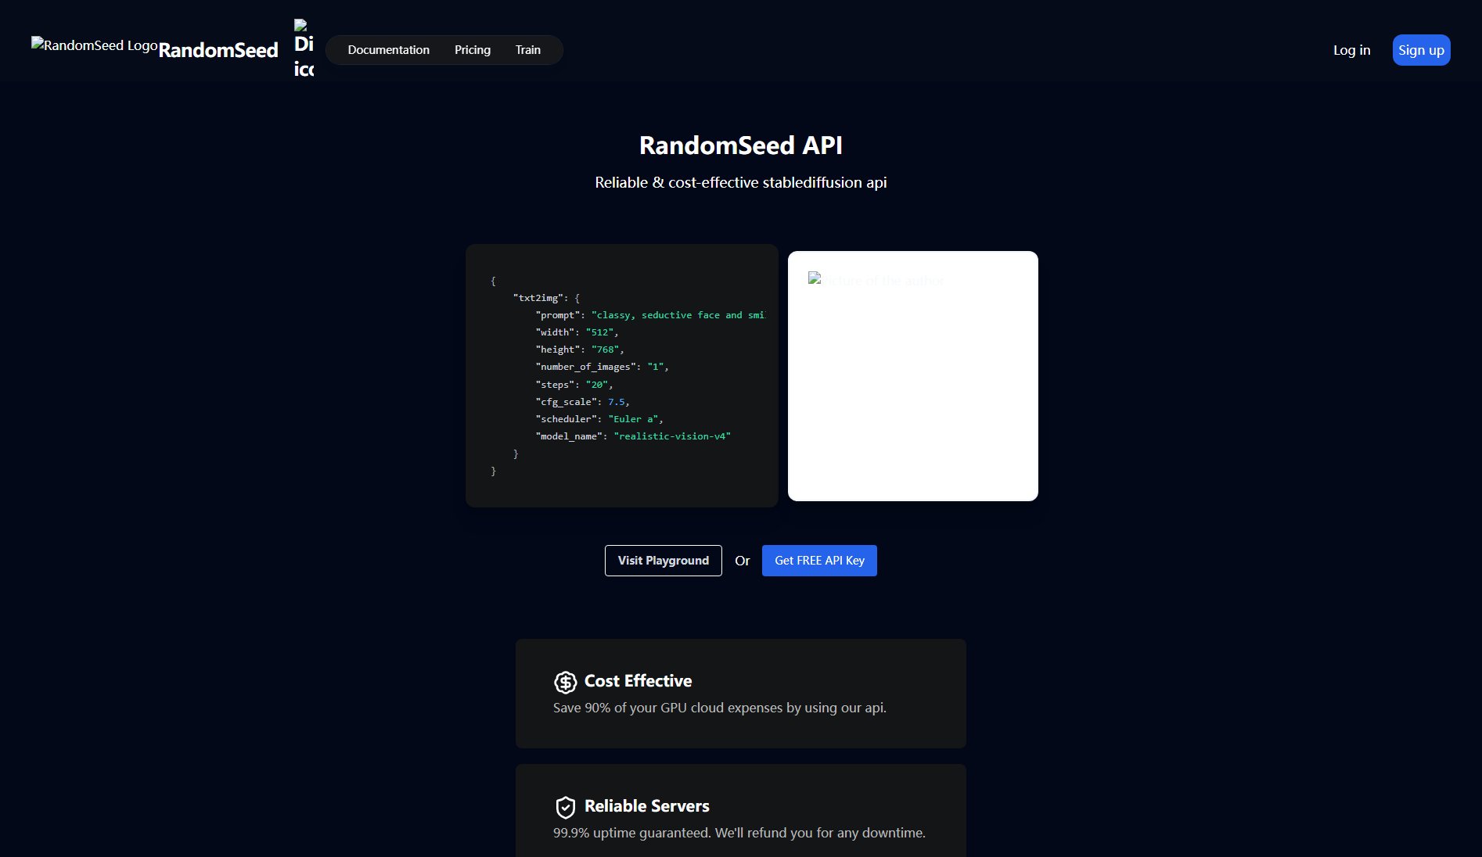Image resolution: width=1482 pixels, height=857 pixels.
Task: Click the blue Sign up button
Action: coord(1421,50)
